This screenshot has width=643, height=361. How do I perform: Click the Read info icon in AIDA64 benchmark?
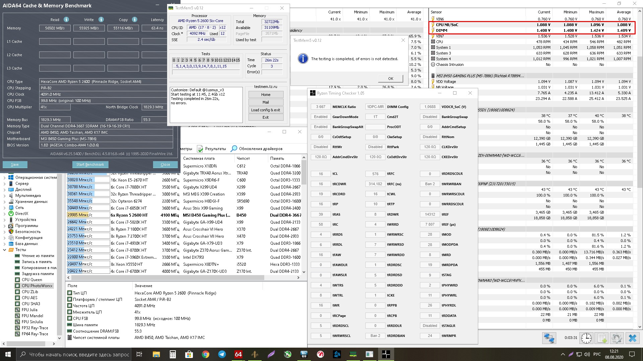click(x=66, y=19)
